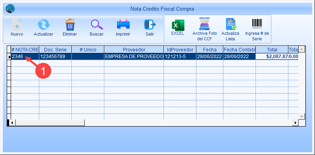This screenshot has height=155, width=315.
Task: Select the Proveedor column header
Action: pyautogui.click(x=134, y=49)
